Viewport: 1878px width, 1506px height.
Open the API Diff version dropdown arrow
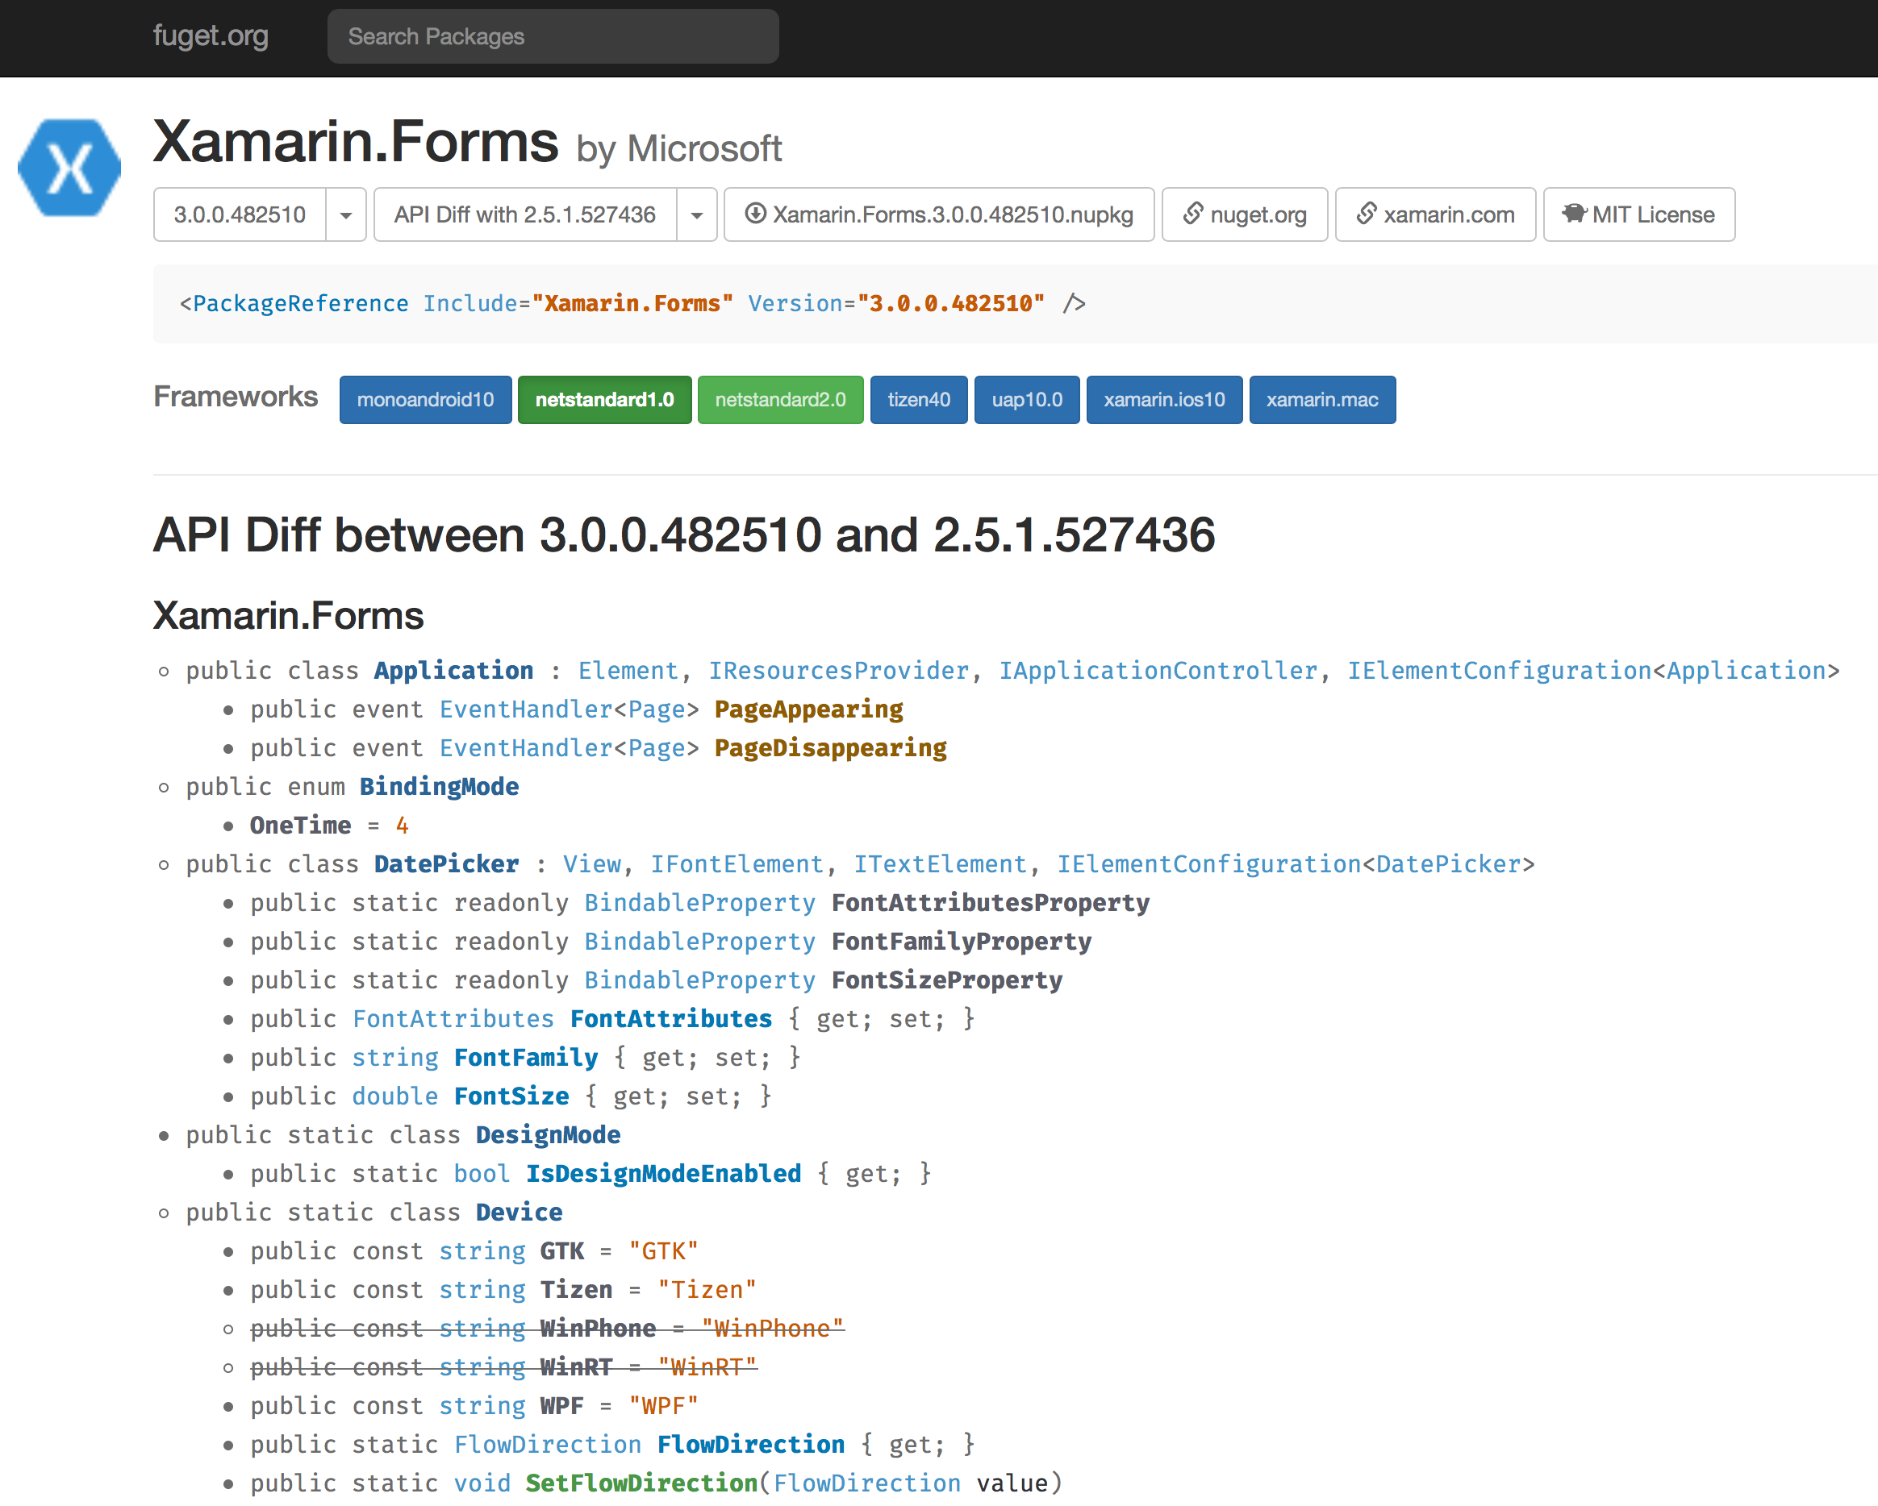tap(697, 214)
